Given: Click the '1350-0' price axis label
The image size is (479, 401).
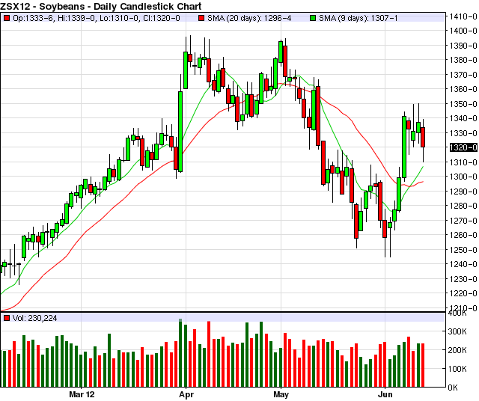Looking at the screenshot, I should 463,104.
